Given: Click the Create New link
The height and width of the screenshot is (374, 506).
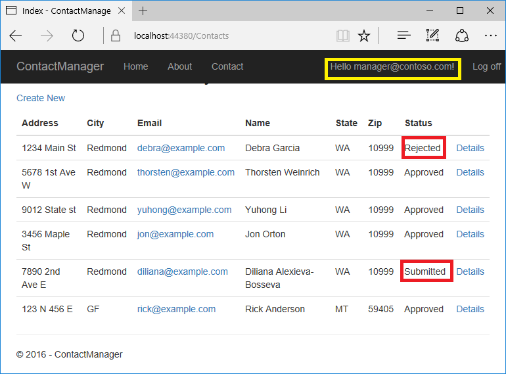Looking at the screenshot, I should click(x=41, y=98).
